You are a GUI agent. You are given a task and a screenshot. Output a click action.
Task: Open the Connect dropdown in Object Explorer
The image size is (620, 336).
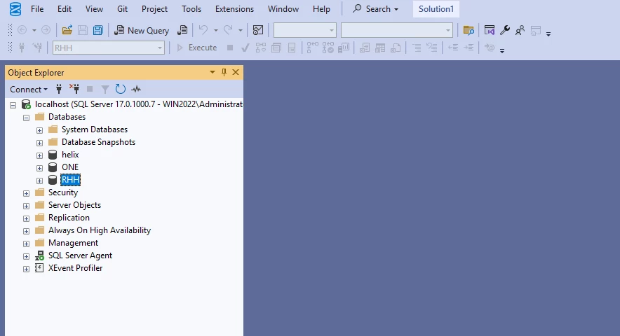tap(29, 89)
